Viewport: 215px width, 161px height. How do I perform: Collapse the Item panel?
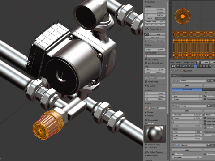pyautogui.click(x=146, y=103)
